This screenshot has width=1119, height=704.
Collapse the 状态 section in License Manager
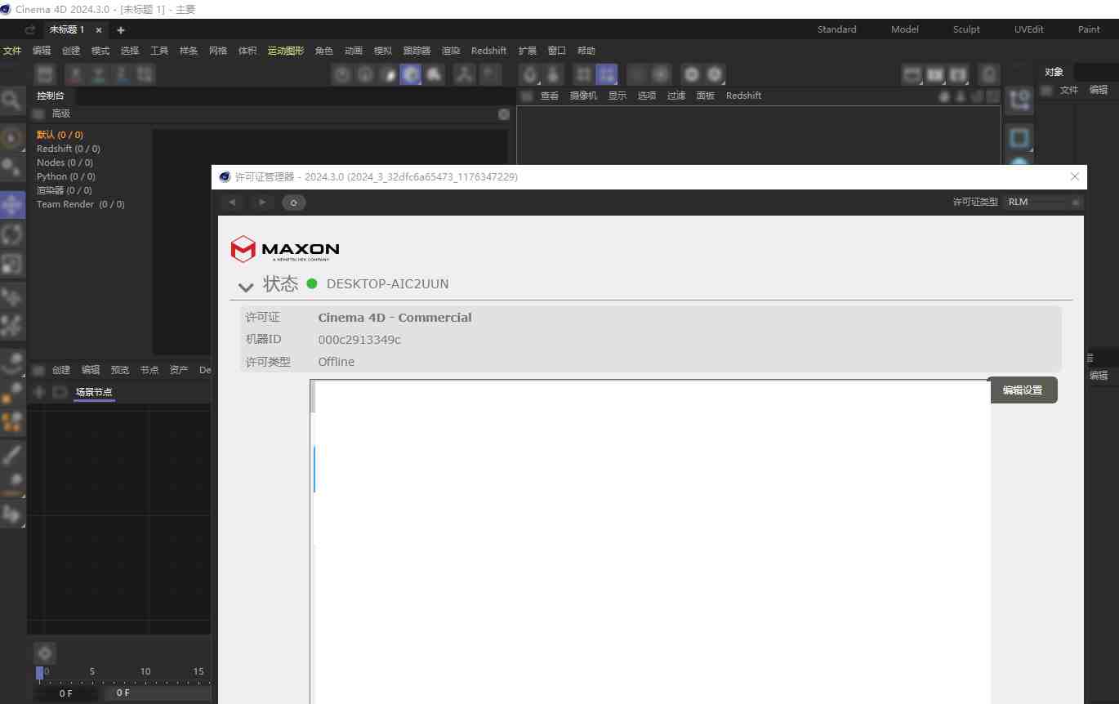click(245, 287)
